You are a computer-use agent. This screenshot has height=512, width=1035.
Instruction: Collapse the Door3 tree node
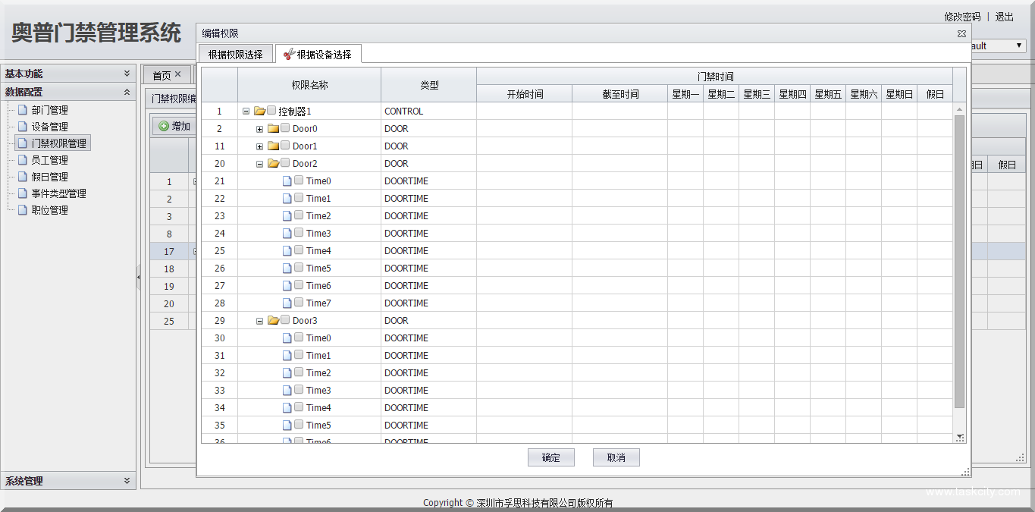259,321
